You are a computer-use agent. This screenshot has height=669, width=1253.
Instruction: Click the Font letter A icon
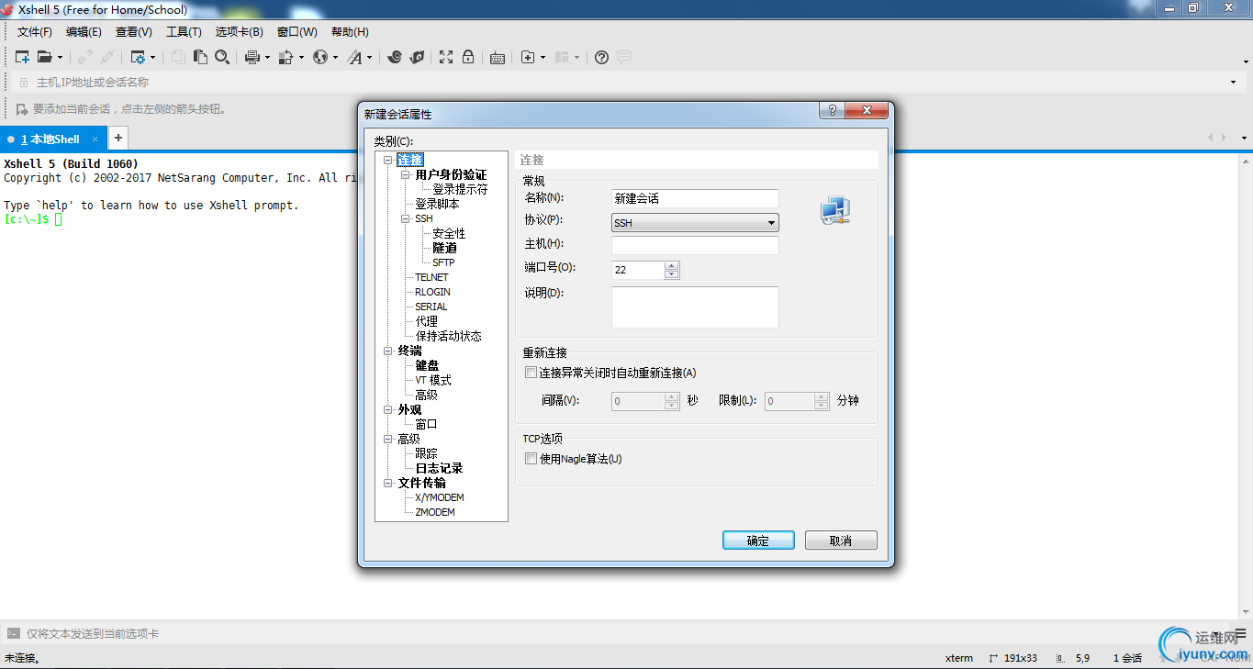point(355,57)
